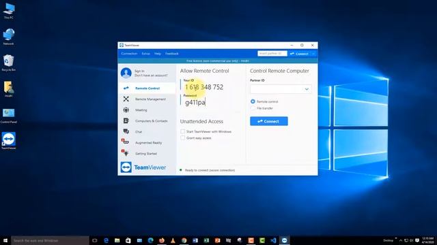Screen dimensions: 437x245
Task: Click the Your ID number 1 618 348 752
Action: [x=204, y=87]
